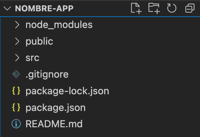This screenshot has height=137, width=200.
Task: Refresh the explorer with the reload icon
Action: pyautogui.click(x=172, y=8)
